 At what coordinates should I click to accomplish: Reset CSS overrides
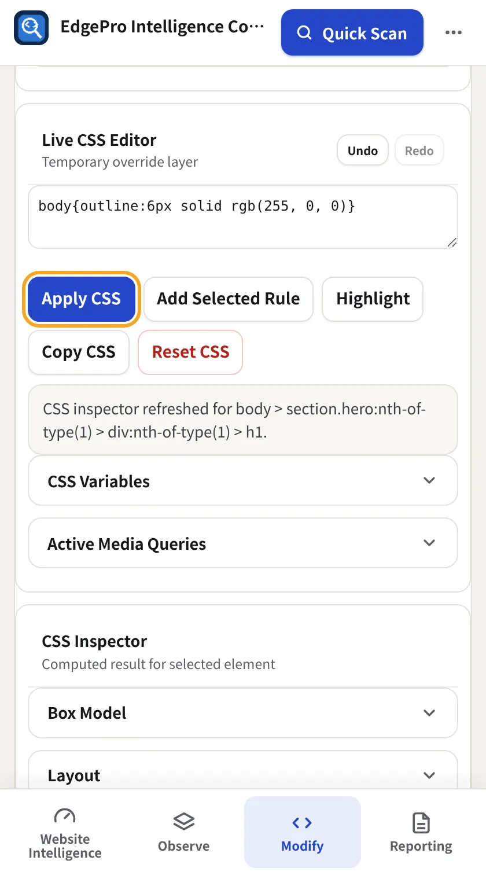(x=190, y=352)
